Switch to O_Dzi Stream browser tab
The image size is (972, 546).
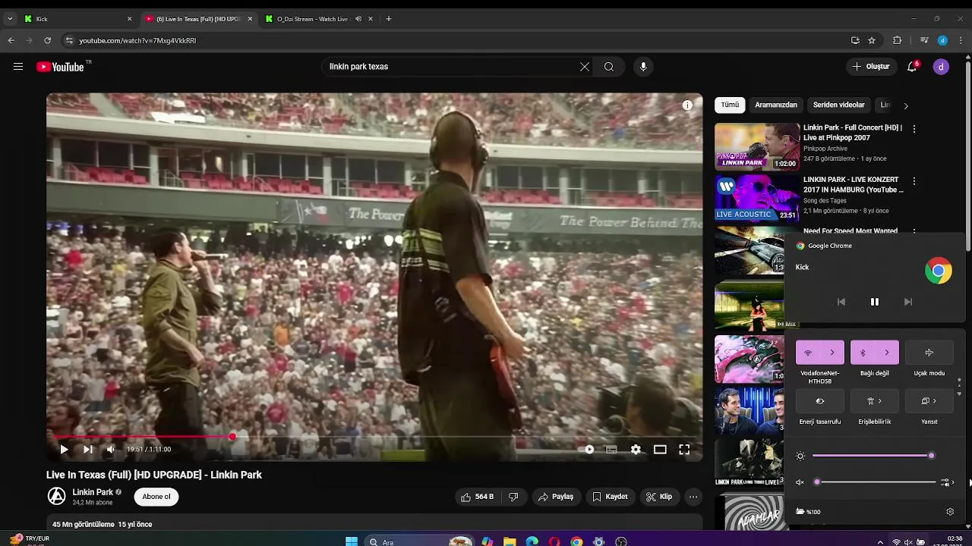(x=317, y=19)
